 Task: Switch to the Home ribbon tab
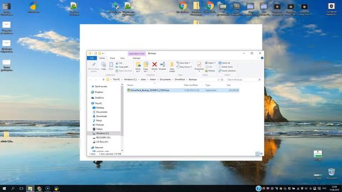(102, 58)
